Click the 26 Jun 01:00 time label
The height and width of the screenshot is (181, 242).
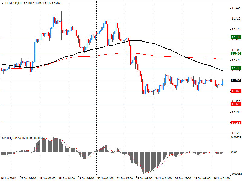click(222, 179)
